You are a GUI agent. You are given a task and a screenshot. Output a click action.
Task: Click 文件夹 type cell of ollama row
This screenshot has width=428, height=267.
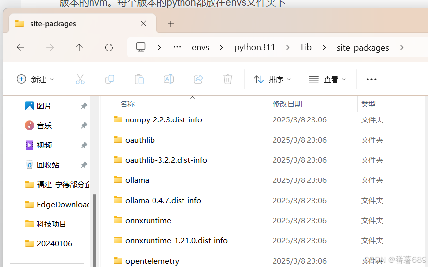point(372,180)
